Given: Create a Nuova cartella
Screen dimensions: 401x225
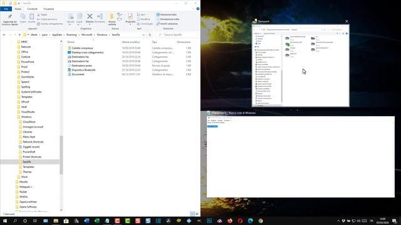Looking at the screenshot, I should coord(112,19).
